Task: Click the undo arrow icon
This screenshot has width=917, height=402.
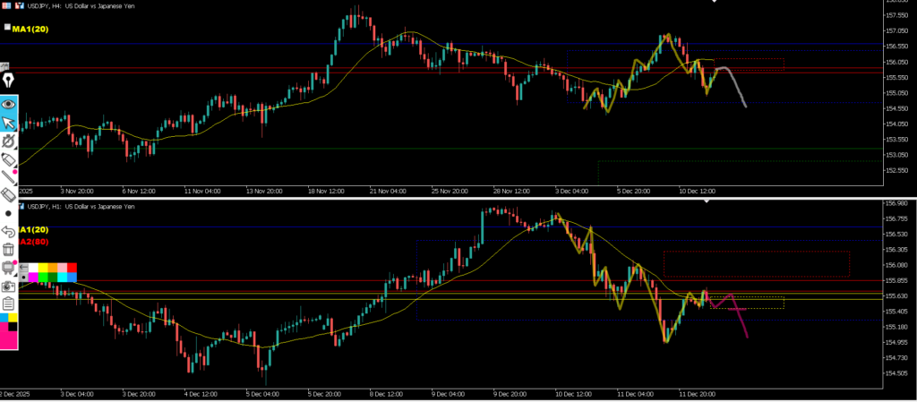Action: click(9, 231)
